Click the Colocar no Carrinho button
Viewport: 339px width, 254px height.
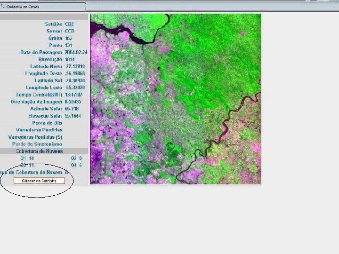[39, 181]
